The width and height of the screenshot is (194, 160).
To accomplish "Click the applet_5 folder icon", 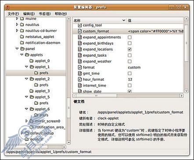I will pyautogui.click(x=32, y=97).
